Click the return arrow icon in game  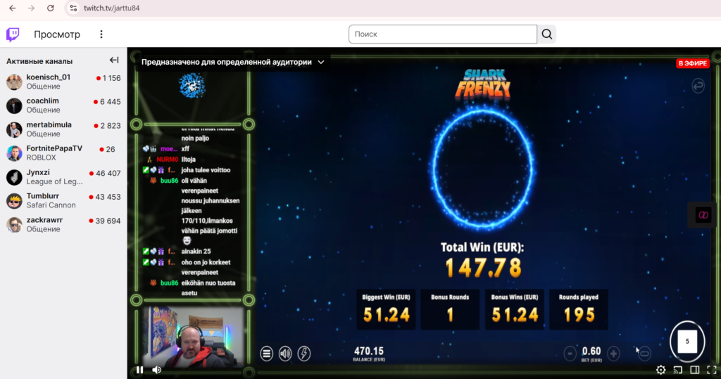(698, 86)
